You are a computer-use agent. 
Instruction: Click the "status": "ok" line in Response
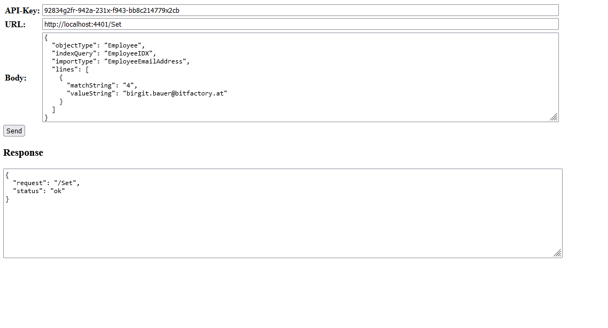(39, 191)
